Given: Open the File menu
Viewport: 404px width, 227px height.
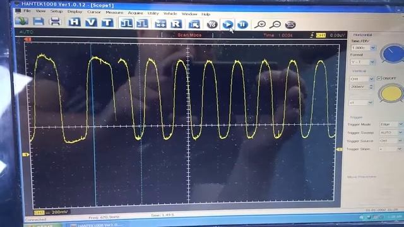Looking at the screenshot, I should tap(27, 11).
